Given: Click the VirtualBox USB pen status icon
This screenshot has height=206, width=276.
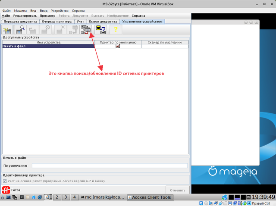Looking at the screenshot, I should 220,203.
